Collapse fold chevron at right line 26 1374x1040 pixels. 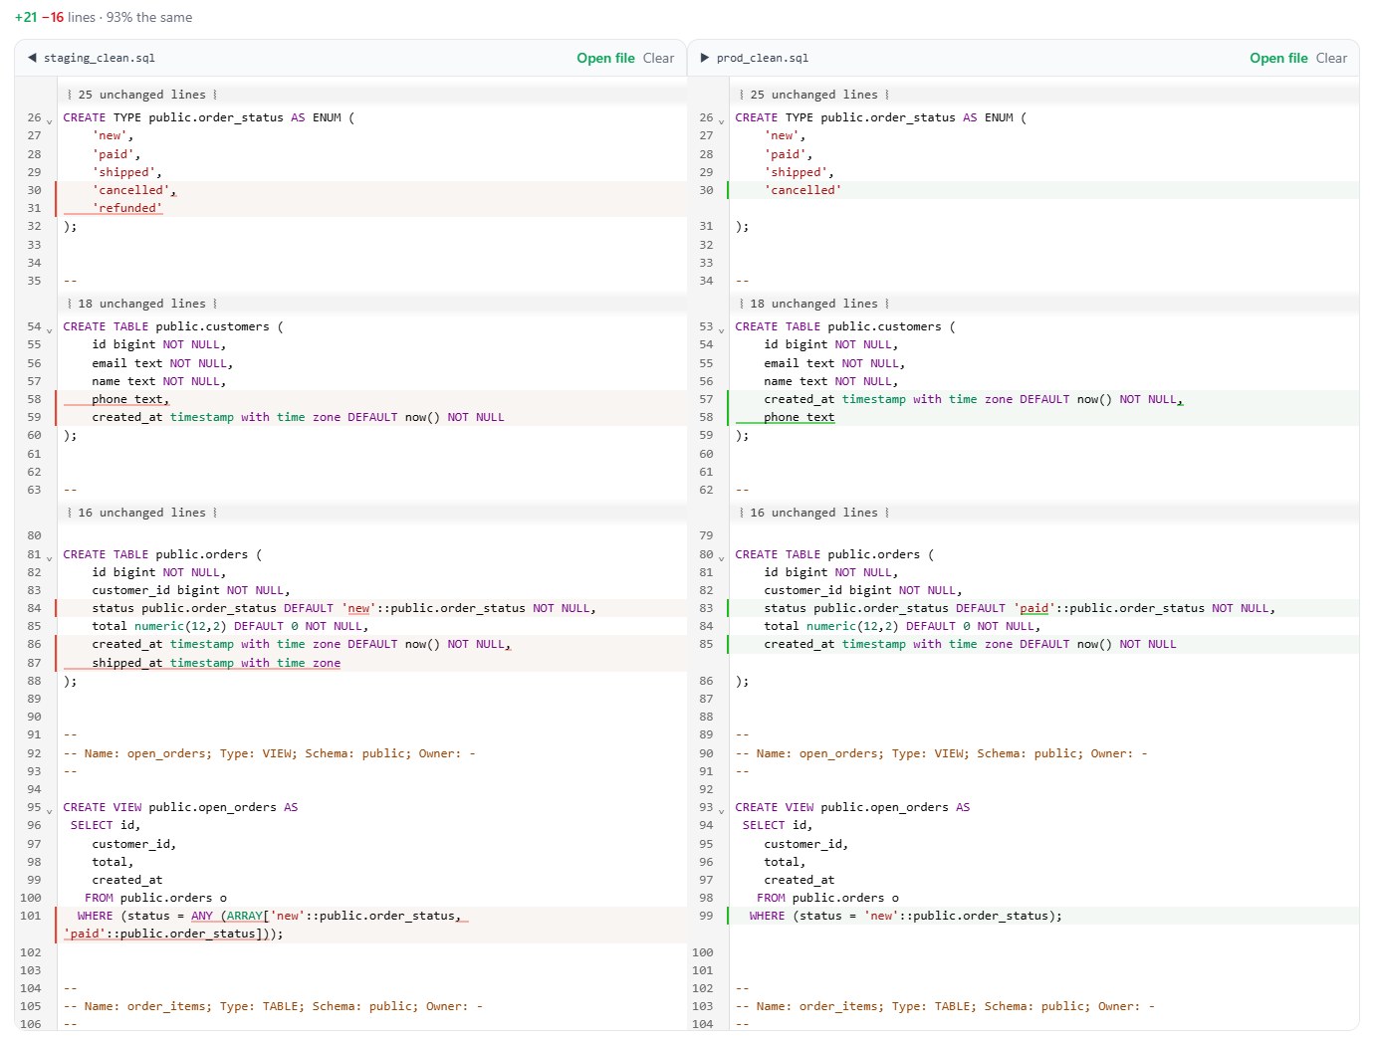coord(722,120)
